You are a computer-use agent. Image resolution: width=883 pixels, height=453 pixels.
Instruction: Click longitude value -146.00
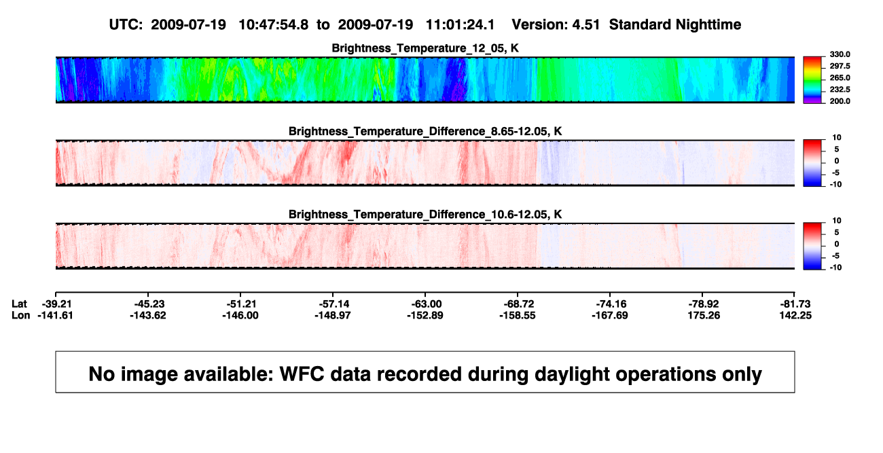click(x=240, y=315)
